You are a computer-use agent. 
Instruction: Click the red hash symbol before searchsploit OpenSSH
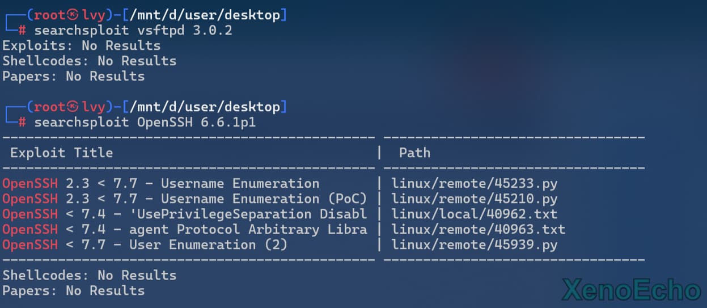(22, 123)
